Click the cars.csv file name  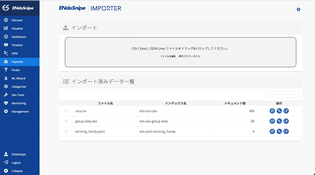(81, 111)
